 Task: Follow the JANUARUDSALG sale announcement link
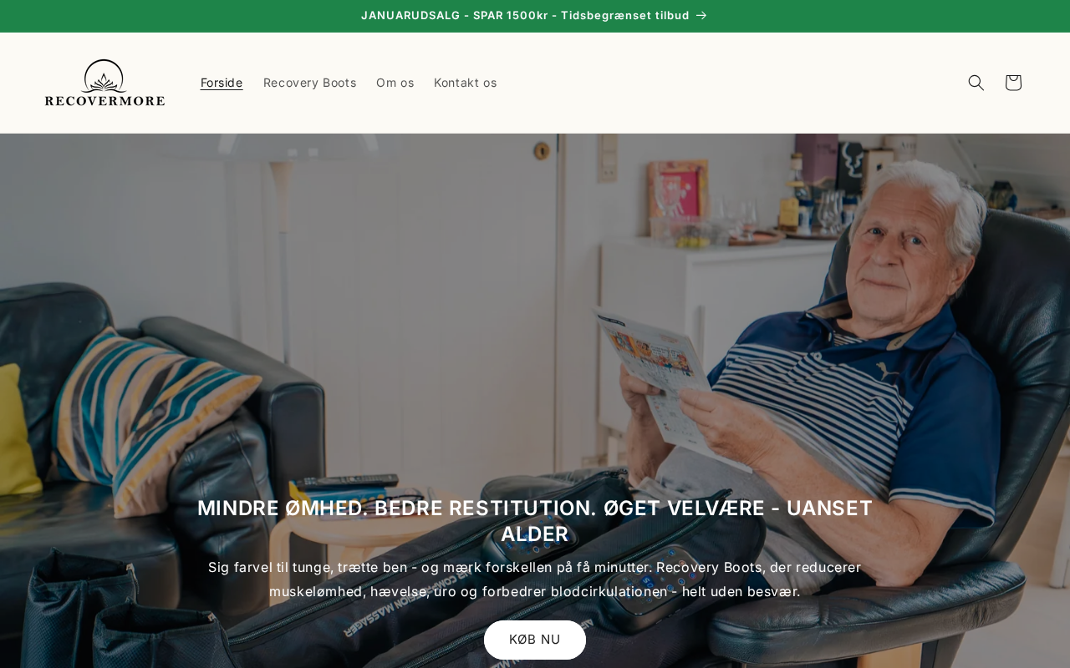click(525, 15)
